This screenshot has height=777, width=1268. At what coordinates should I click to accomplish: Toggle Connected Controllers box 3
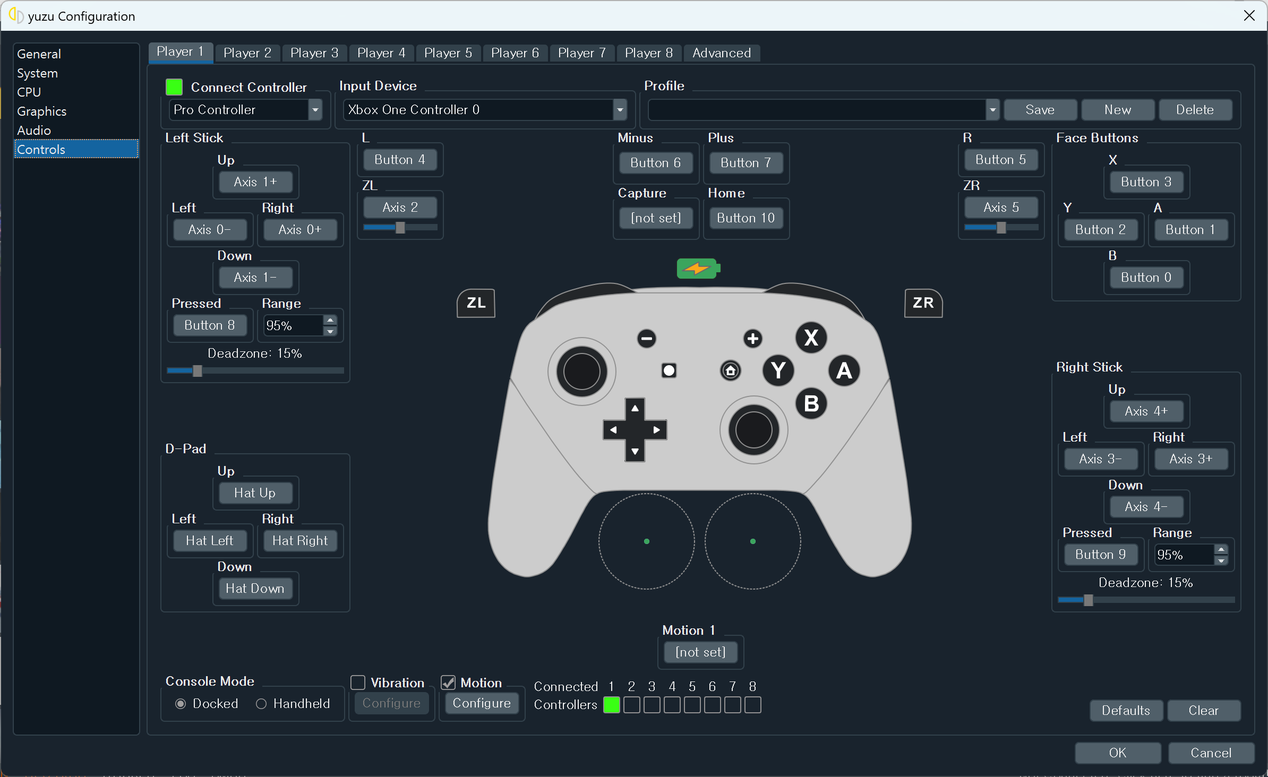(x=652, y=705)
